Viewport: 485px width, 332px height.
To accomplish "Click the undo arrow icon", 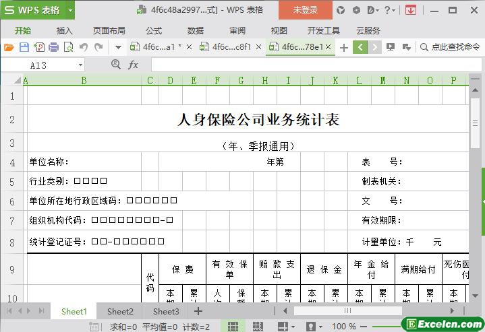I will pos(84,47).
